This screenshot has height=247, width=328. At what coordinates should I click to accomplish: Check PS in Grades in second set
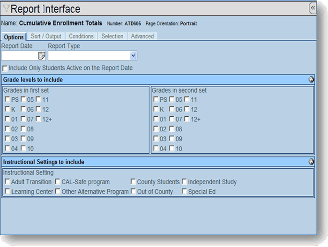(156, 99)
